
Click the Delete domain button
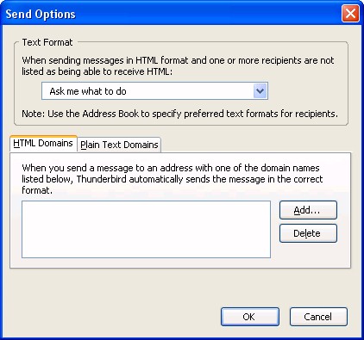point(308,233)
